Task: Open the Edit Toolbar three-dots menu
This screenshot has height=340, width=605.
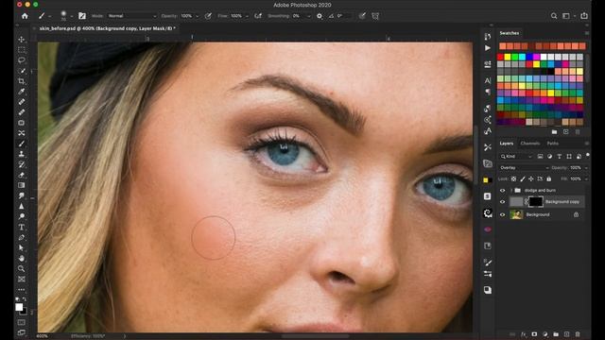Action: point(21,290)
